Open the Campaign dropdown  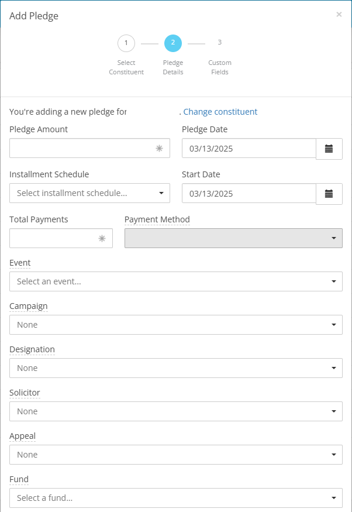pyautogui.click(x=176, y=325)
